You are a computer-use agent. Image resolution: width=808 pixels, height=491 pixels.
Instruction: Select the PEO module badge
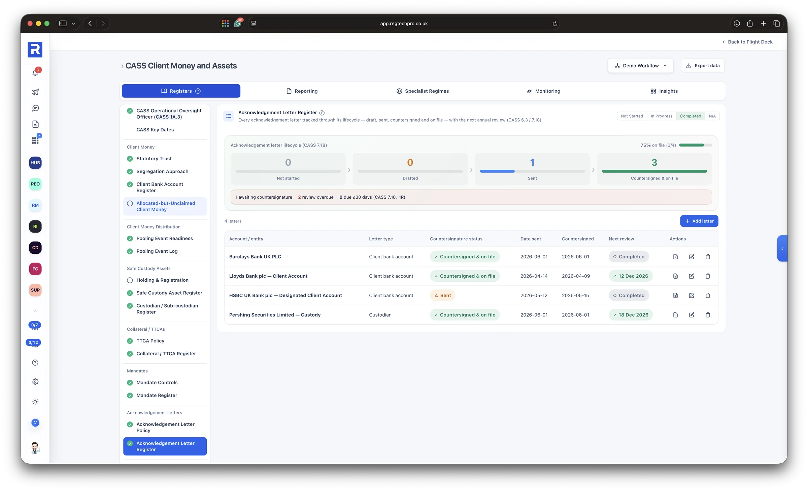click(x=35, y=184)
